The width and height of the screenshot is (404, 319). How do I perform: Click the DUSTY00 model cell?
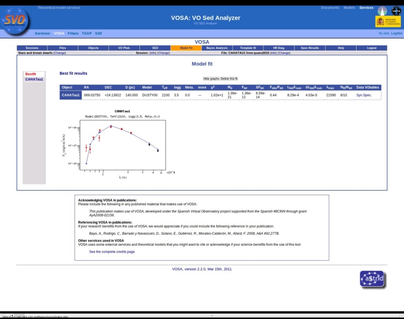[x=149, y=95]
